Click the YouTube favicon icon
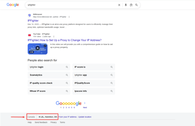 point(29,35)
